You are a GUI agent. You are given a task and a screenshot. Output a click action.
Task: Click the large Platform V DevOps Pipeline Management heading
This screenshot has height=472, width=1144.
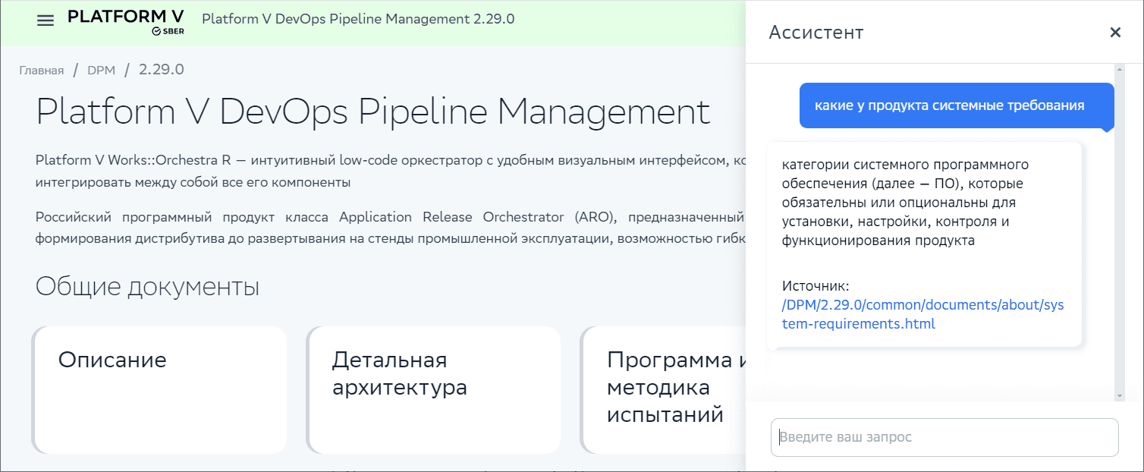click(372, 112)
